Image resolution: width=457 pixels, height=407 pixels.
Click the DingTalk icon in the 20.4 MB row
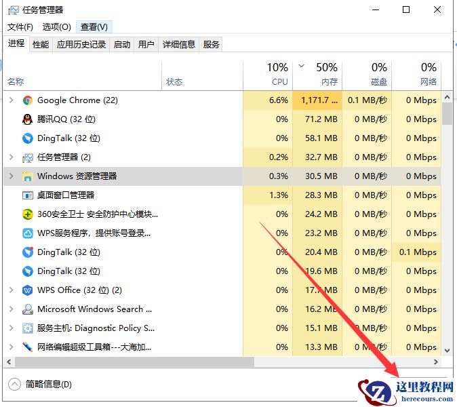28,252
